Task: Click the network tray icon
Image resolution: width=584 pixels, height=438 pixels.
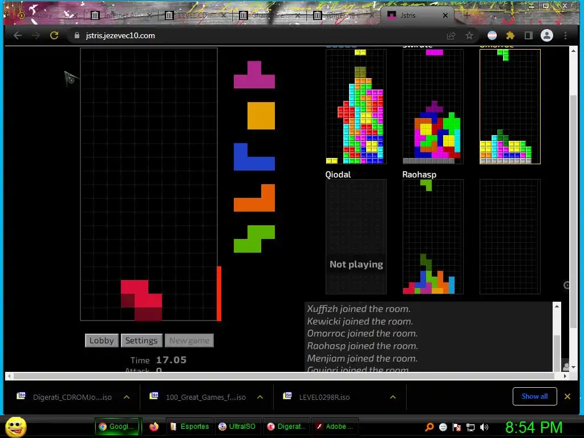Action: click(471, 427)
